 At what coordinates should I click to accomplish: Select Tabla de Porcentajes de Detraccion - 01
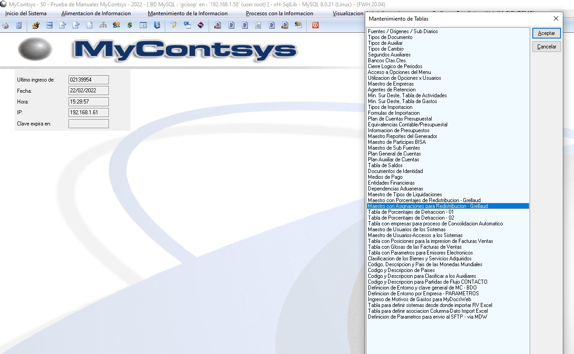[x=410, y=212]
